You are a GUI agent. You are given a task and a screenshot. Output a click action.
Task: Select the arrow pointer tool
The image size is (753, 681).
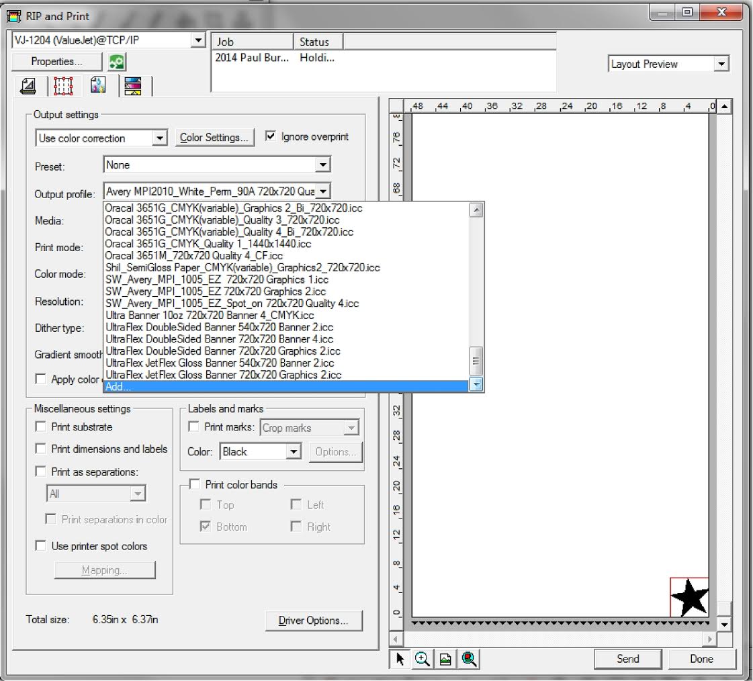pos(400,659)
